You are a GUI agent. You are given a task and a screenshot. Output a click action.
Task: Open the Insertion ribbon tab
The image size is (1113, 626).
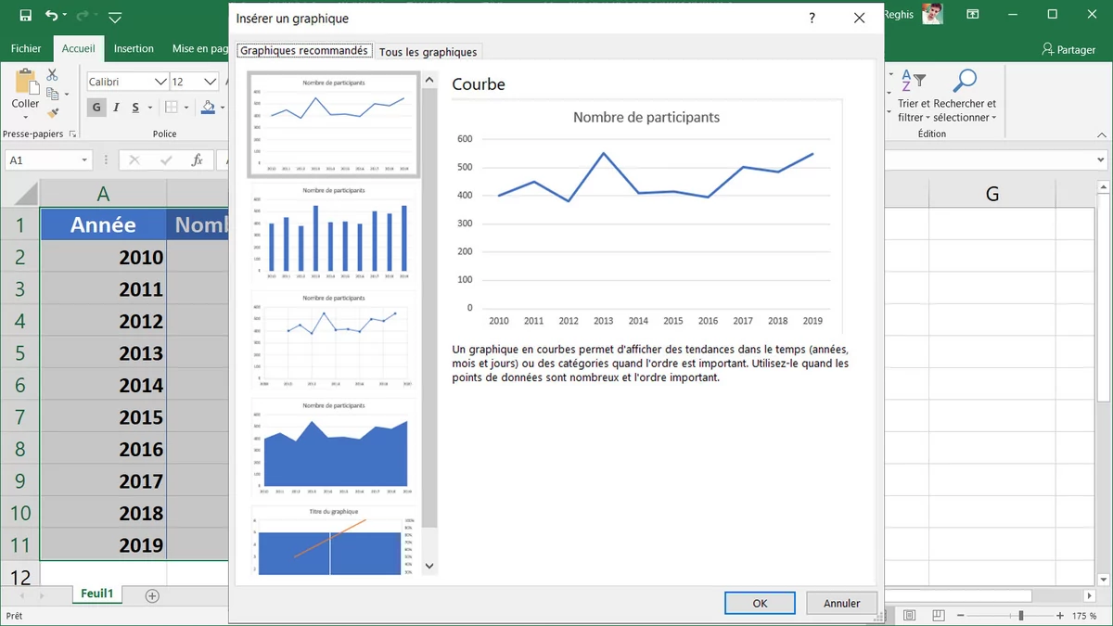134,49
